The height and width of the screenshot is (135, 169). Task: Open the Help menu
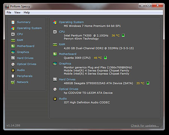[27, 12]
